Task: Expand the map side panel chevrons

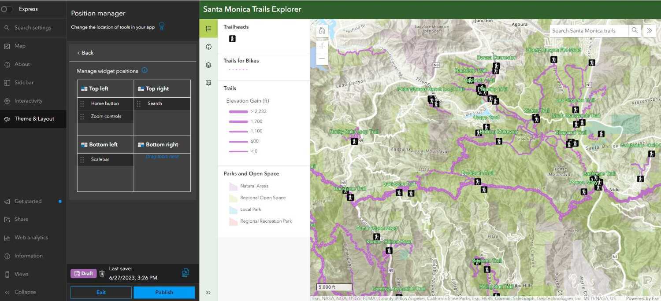Action: point(208,292)
